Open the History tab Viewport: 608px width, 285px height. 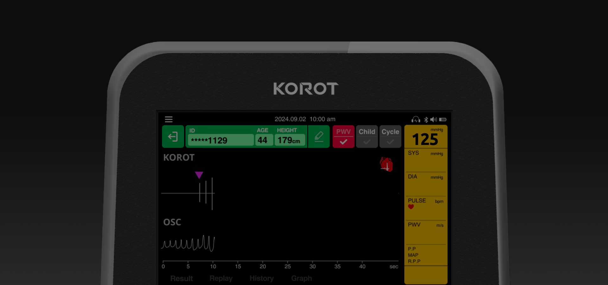[262, 278]
